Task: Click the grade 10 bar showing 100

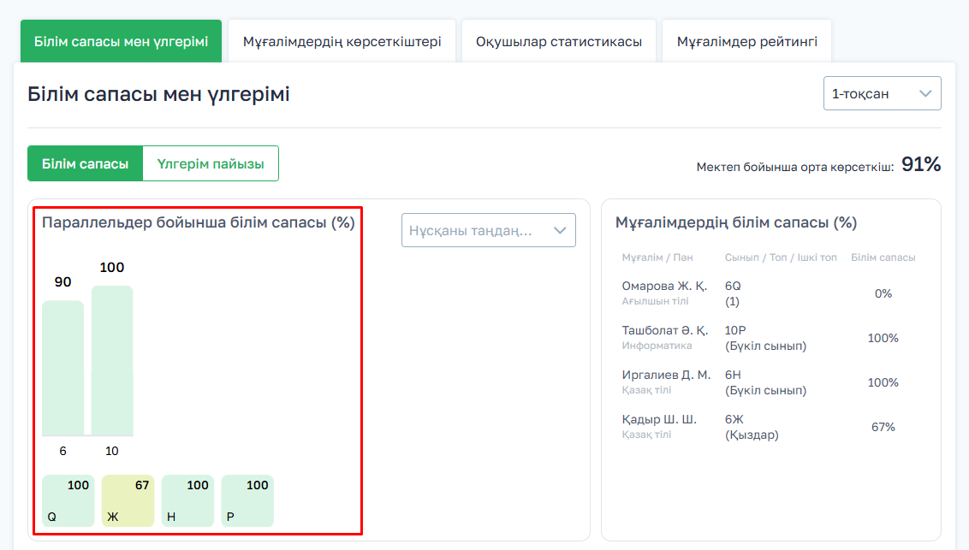Action: 112,360
